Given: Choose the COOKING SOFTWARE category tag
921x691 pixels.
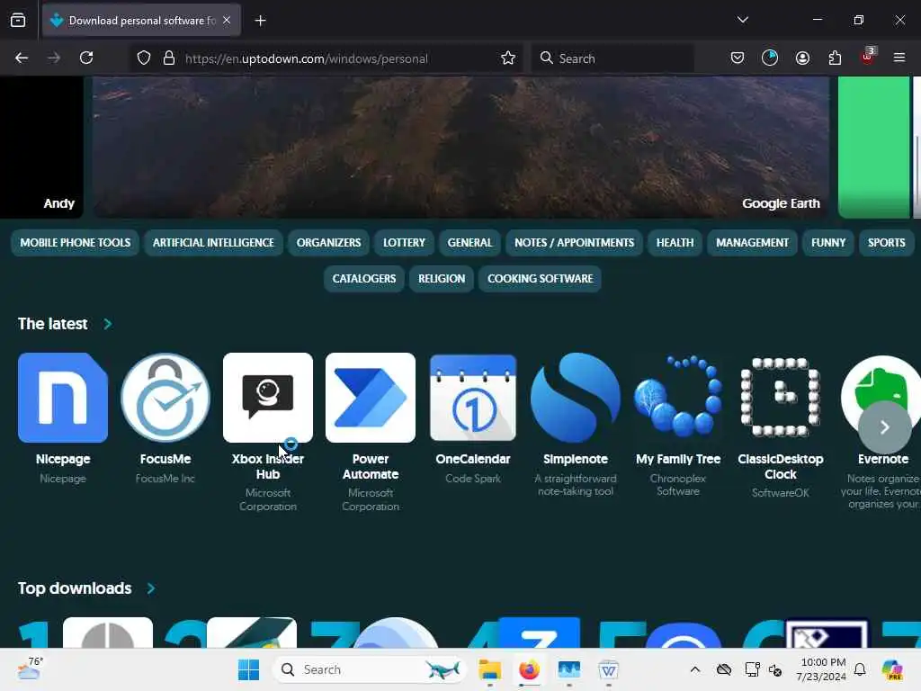Looking at the screenshot, I should 540,279.
